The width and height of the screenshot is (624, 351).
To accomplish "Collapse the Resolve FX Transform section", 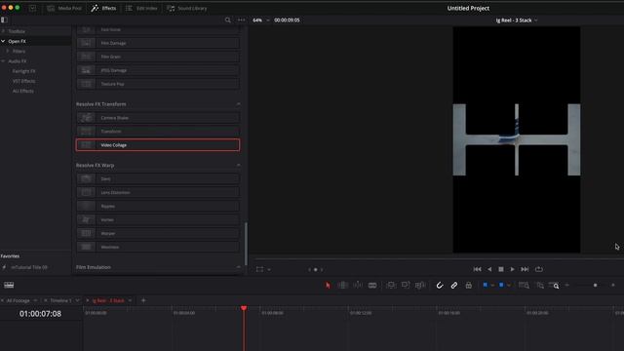I will (x=238, y=104).
